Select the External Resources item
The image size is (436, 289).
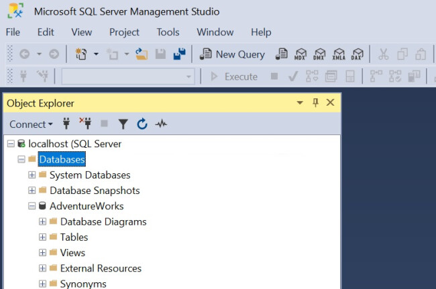click(x=101, y=268)
